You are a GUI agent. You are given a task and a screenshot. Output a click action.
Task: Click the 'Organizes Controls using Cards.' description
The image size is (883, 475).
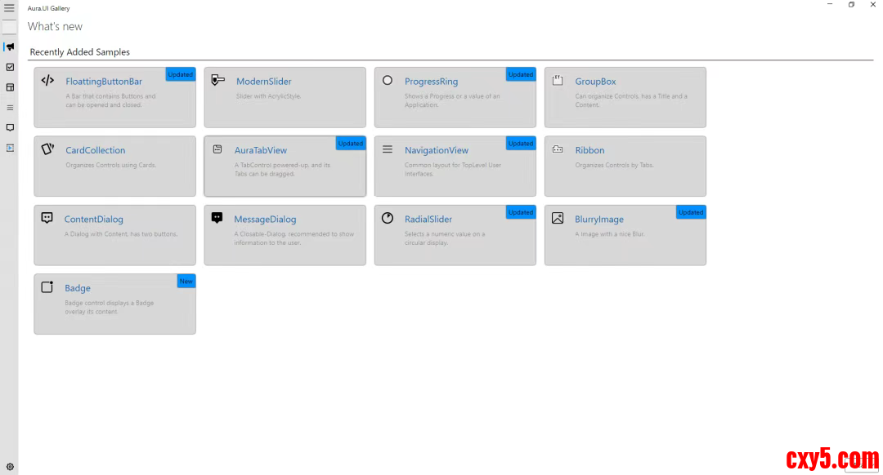coord(111,165)
